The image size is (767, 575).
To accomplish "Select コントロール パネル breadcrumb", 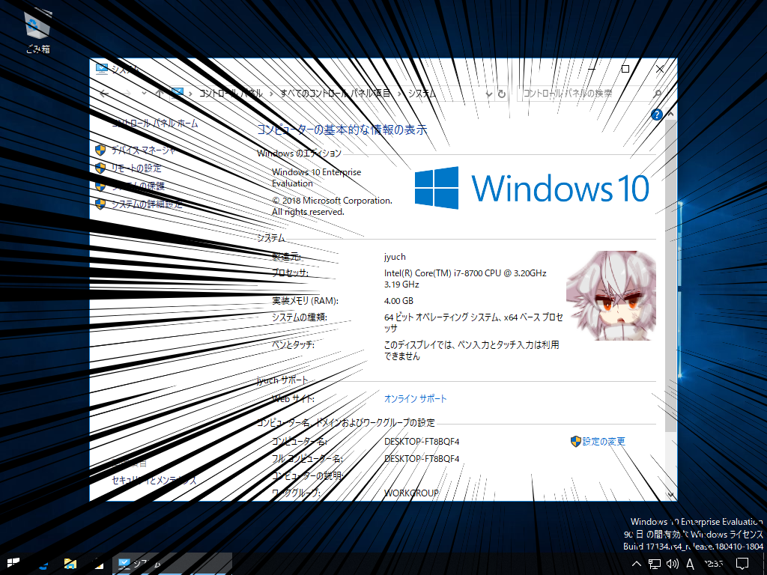I will coord(231,94).
